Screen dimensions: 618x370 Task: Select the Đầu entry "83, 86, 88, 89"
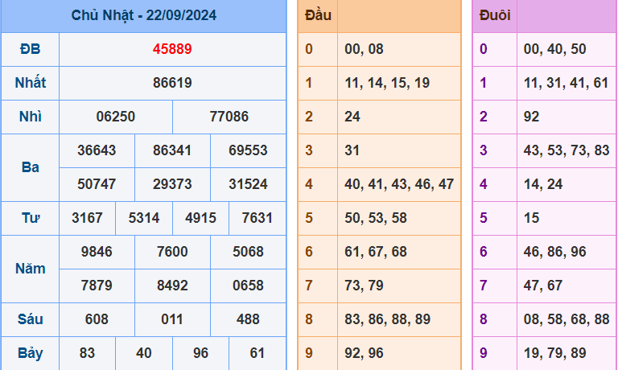pos(387,319)
